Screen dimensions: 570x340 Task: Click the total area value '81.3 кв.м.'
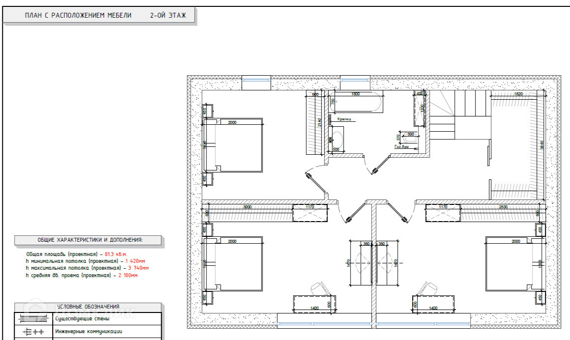116,255
